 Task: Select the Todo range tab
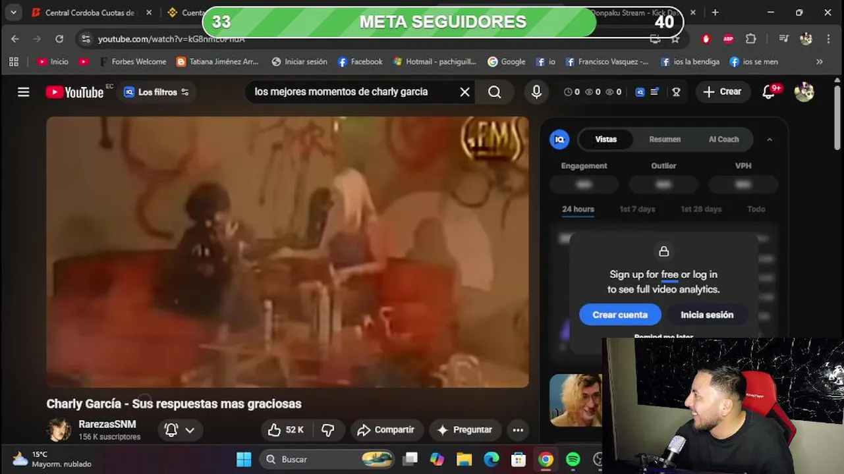(x=756, y=209)
